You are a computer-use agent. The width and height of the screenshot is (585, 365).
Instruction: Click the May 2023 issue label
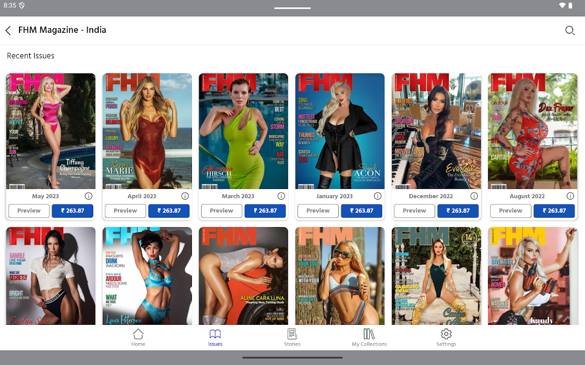(x=45, y=196)
